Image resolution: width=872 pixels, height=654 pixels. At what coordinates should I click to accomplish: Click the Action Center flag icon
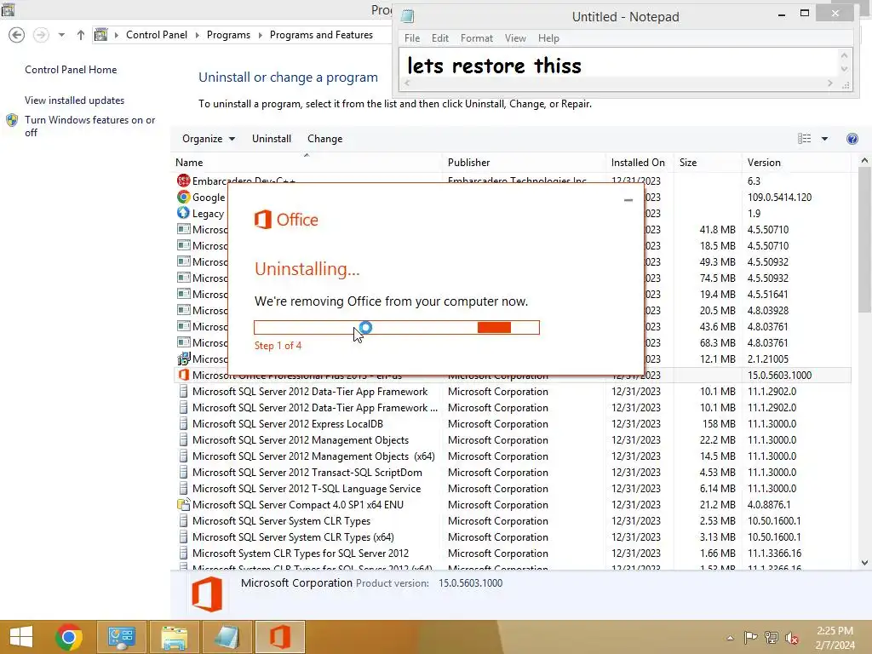[x=751, y=637]
